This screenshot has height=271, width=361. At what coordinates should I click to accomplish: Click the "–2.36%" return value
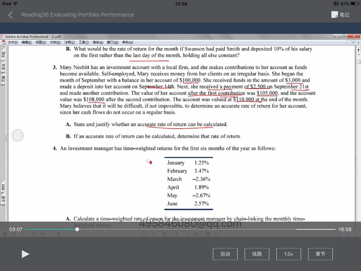[x=201, y=179]
